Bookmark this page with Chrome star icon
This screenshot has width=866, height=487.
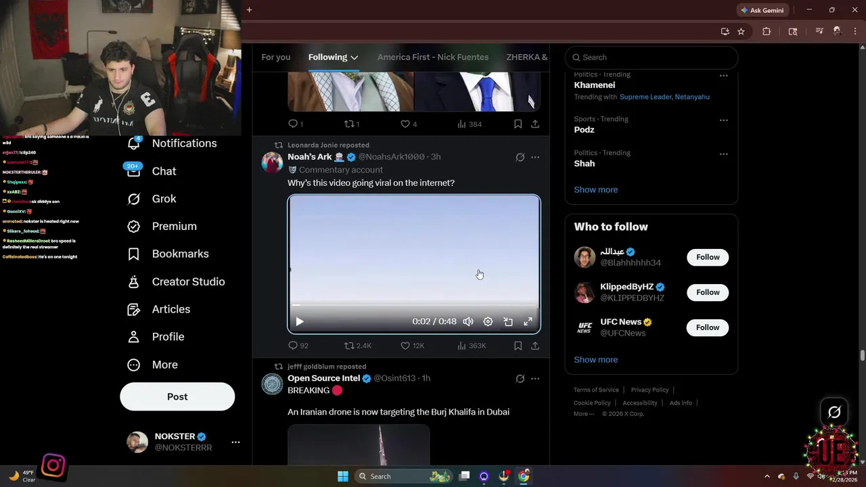pos(741,31)
